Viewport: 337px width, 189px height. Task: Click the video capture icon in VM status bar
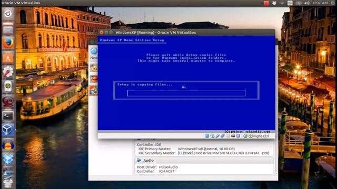pos(238,136)
